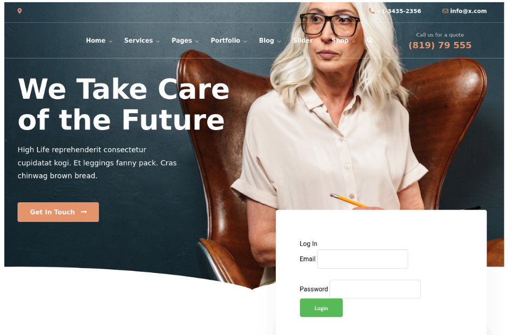Screen dimensions: 509x335
Task: Click the info@x.com email link
Action: [468, 11]
